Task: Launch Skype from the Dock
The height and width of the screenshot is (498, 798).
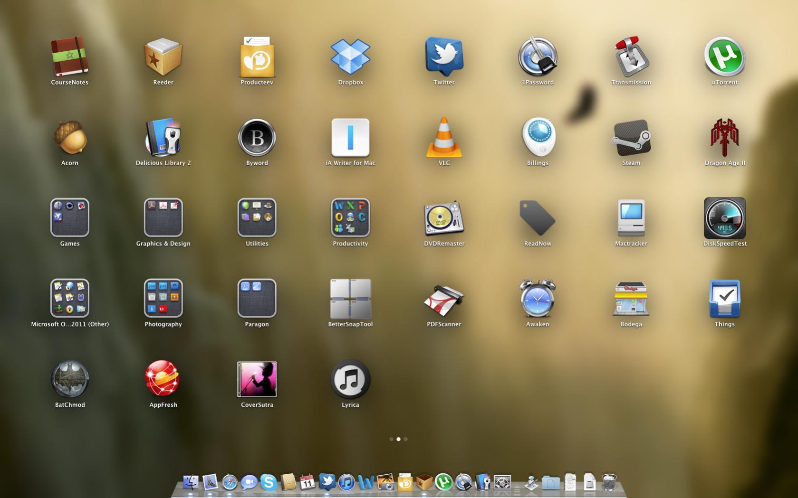Action: click(x=269, y=482)
